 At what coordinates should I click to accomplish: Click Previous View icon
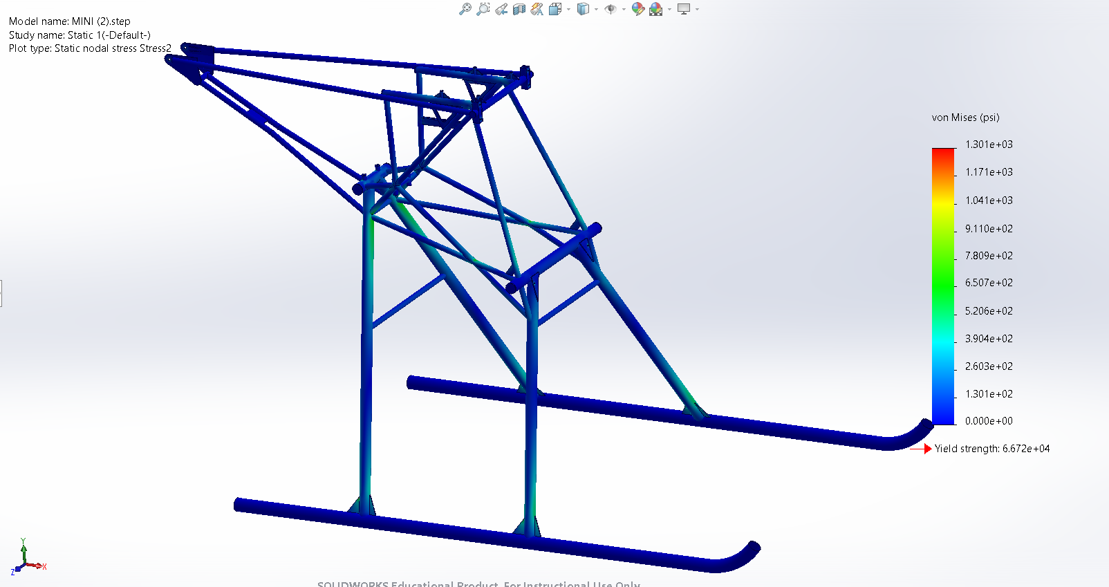501,9
